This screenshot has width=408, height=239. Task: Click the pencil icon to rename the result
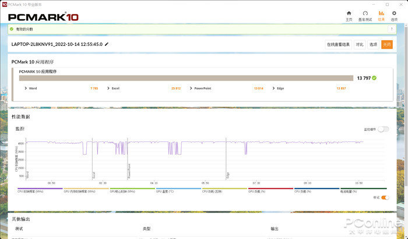click(x=107, y=44)
